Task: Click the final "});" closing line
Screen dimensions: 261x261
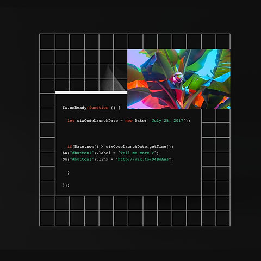Action: click(66, 185)
